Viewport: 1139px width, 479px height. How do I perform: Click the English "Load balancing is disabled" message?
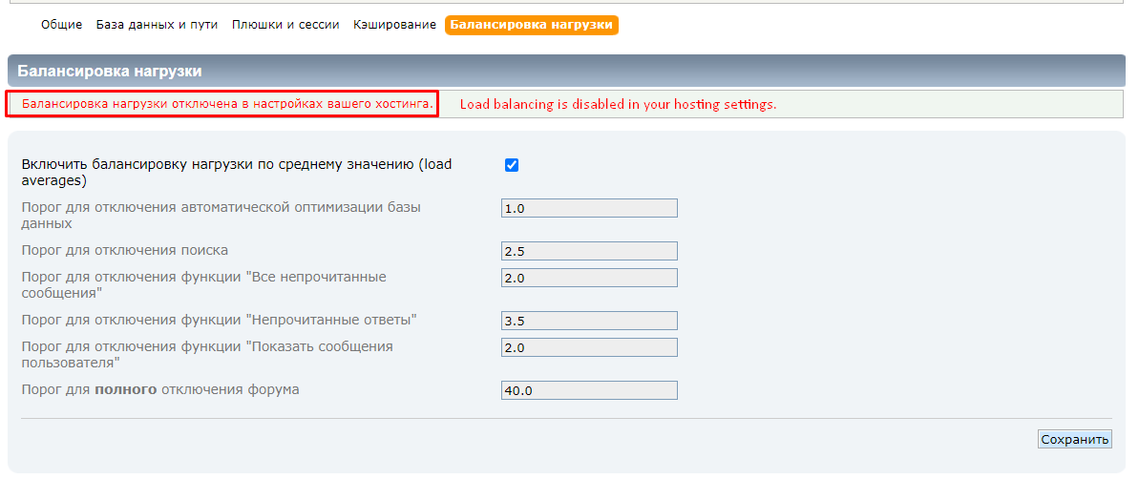click(618, 104)
